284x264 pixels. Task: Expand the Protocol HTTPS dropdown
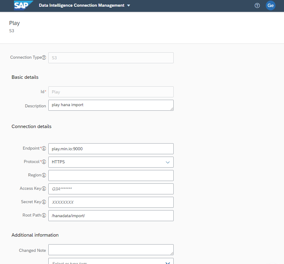[x=168, y=162]
